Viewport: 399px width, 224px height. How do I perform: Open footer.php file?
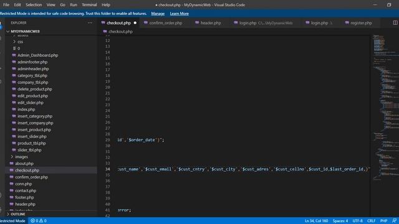click(24, 197)
